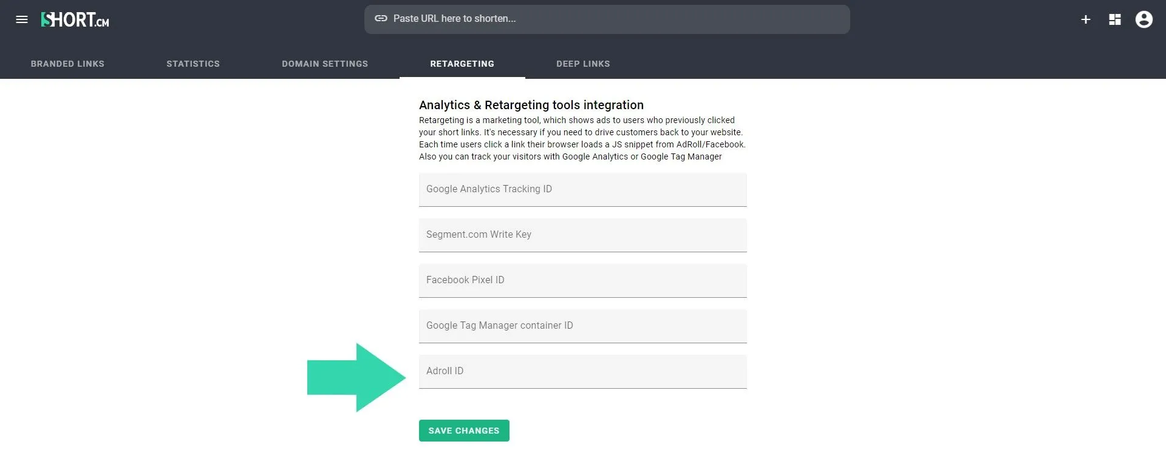The width and height of the screenshot is (1166, 467).
Task: Click the link icon in URL bar
Action: coord(381,19)
